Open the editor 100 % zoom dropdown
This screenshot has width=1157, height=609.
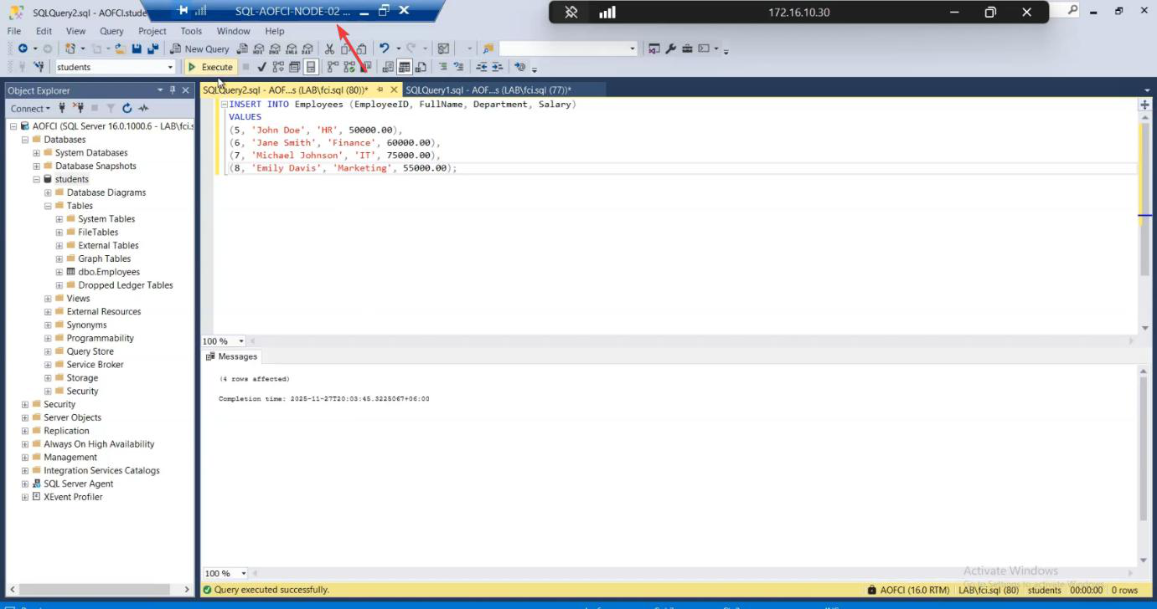tap(241, 341)
